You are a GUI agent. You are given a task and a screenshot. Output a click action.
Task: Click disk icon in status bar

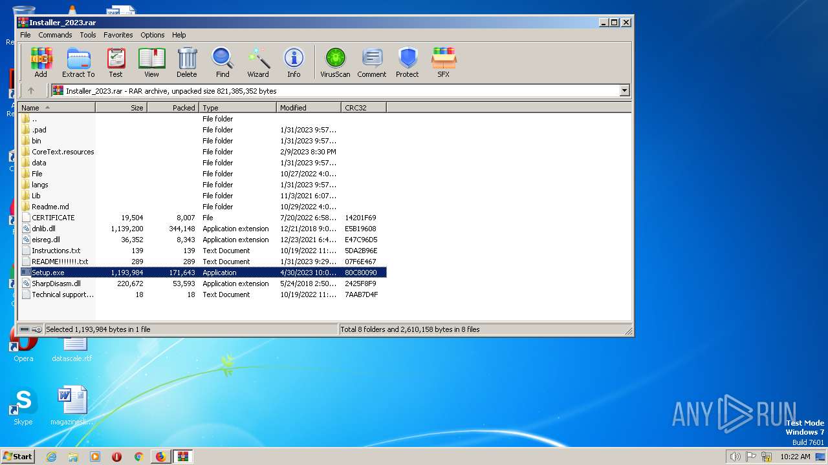point(25,329)
